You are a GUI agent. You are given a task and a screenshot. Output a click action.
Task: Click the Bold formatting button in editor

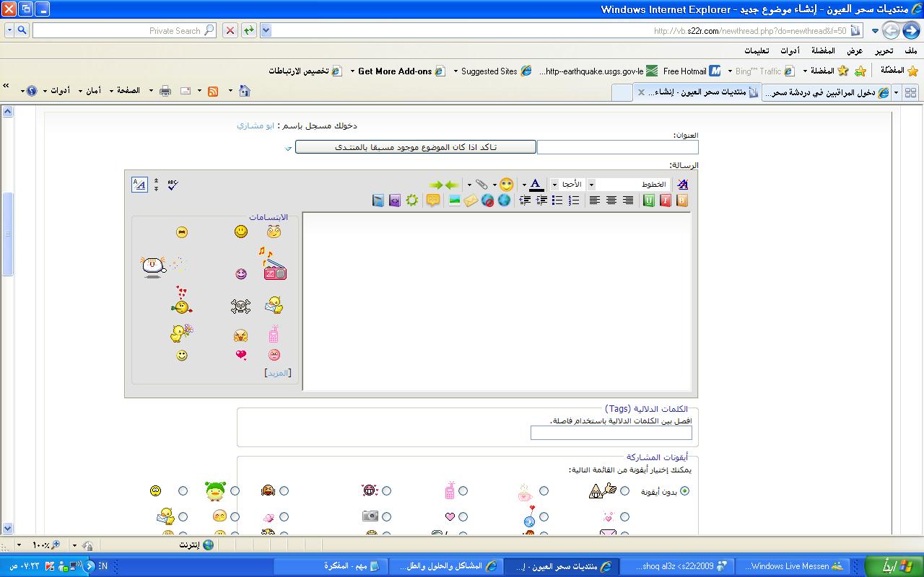tap(681, 201)
